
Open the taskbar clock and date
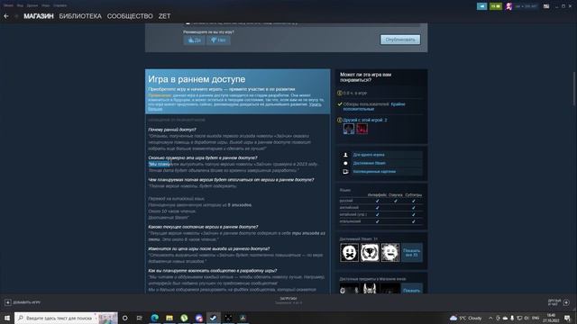click(x=551, y=318)
